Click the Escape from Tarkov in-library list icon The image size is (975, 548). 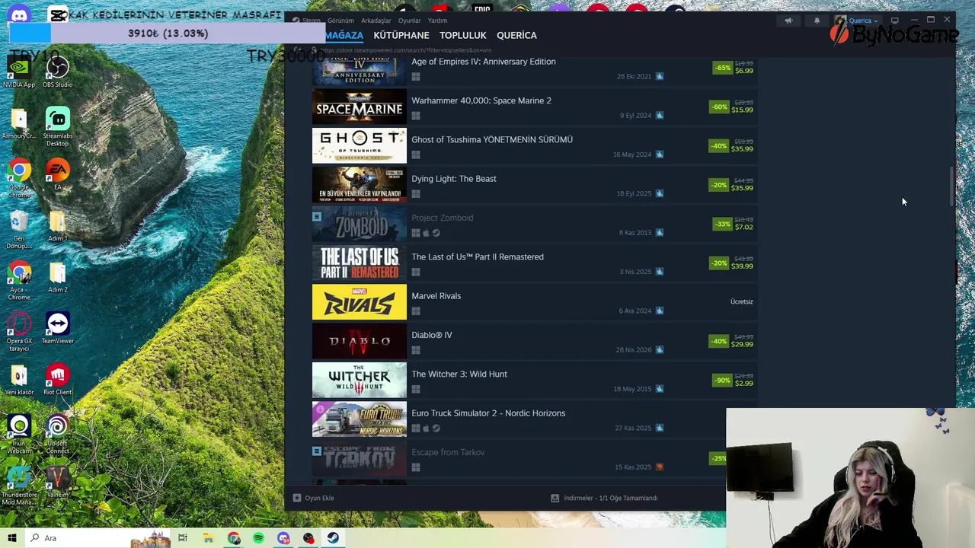click(317, 451)
